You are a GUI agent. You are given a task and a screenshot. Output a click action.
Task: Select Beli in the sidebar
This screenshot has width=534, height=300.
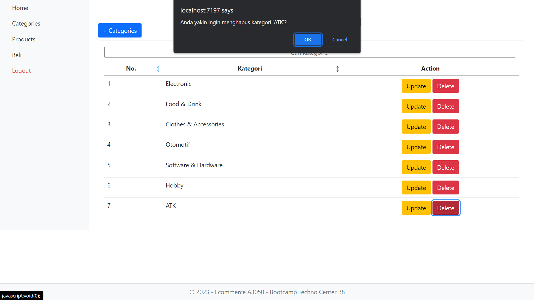tap(17, 55)
